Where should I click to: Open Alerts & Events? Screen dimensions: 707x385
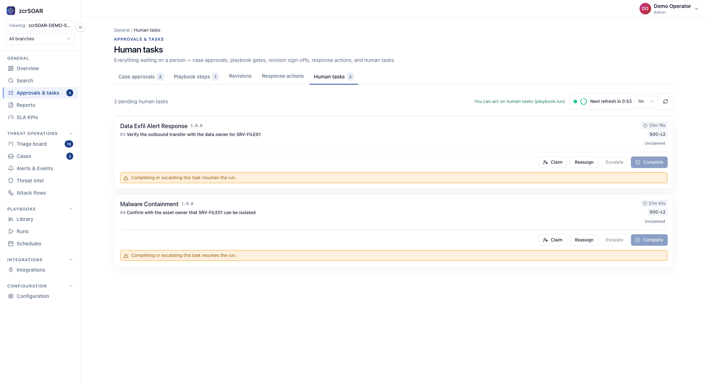[40, 168]
